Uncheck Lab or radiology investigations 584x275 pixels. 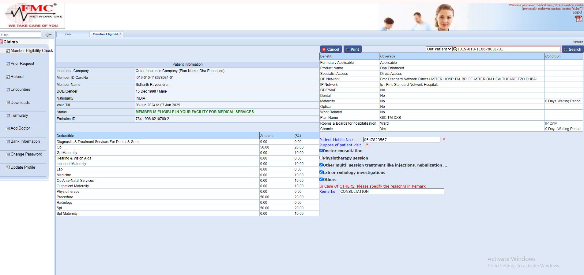pos(321,172)
